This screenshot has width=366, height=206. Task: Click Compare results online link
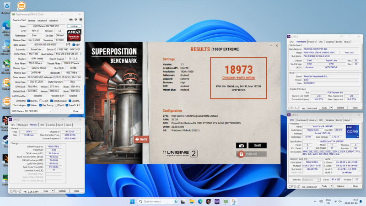238,77
